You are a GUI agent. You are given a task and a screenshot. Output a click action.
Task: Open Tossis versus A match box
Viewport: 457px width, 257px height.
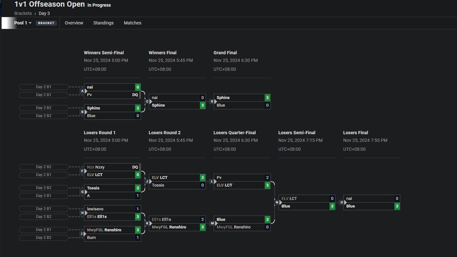click(112, 192)
